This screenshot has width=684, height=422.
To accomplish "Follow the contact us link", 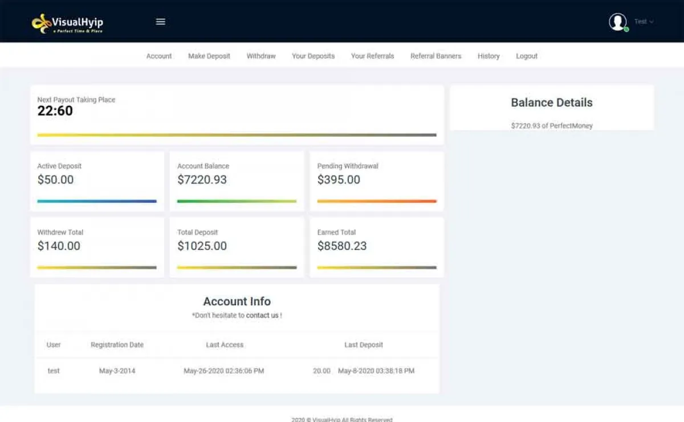I will [262, 315].
